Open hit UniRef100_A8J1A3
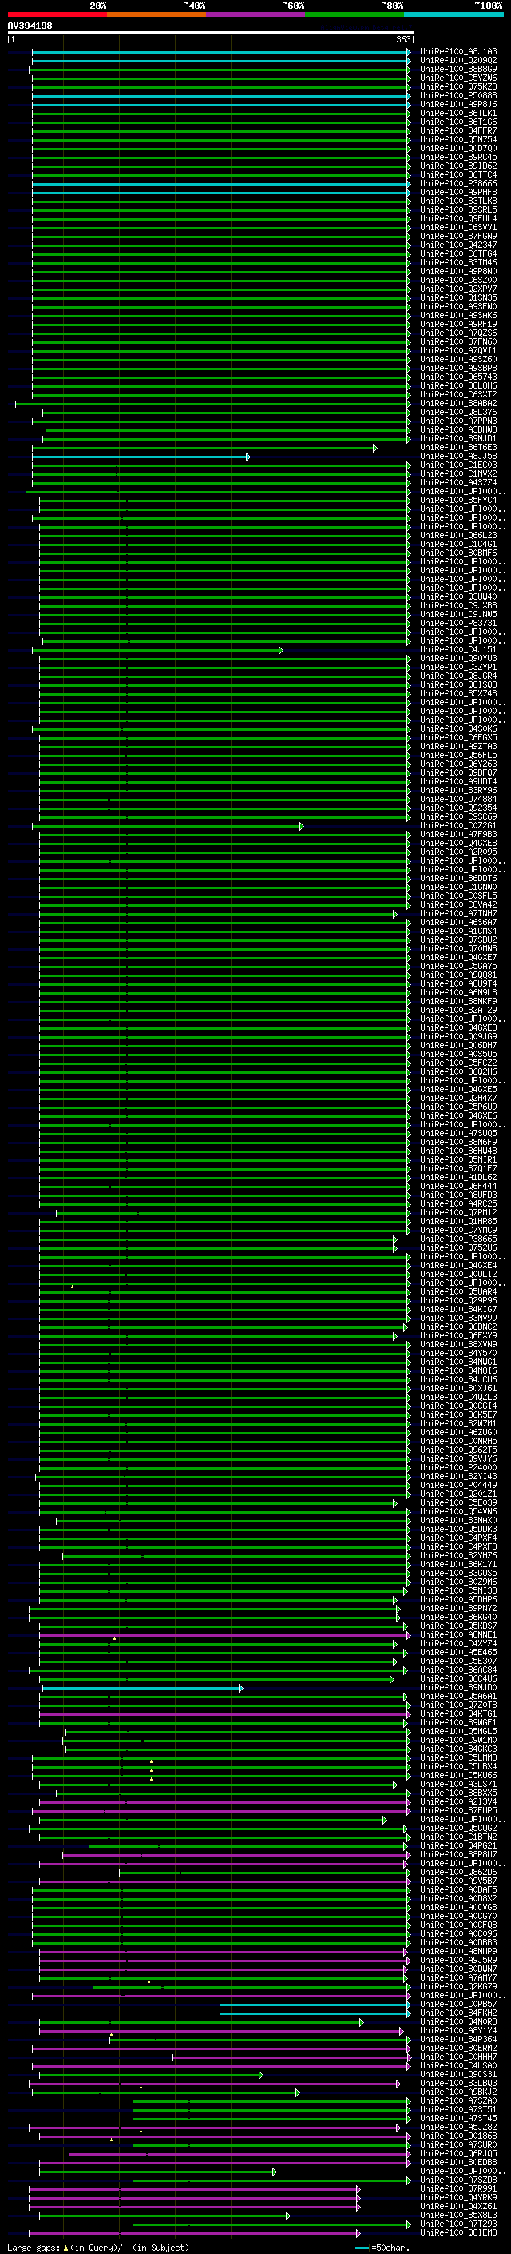 (x=458, y=52)
